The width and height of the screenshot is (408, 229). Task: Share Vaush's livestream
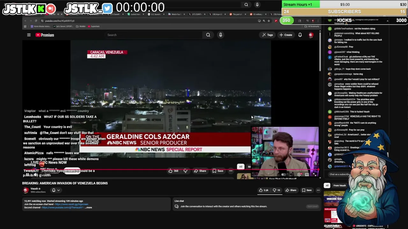click(x=291, y=190)
